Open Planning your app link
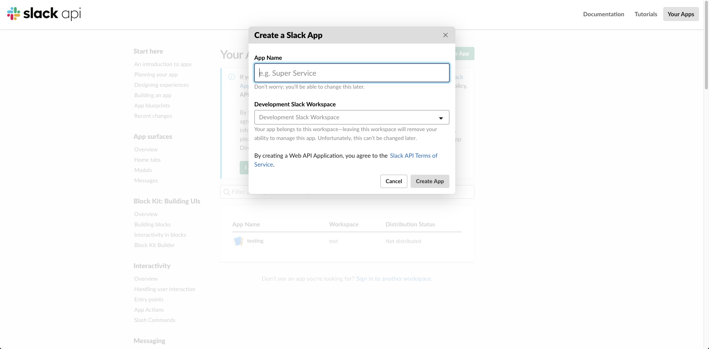Viewport: 709px width, 349px height. (x=156, y=75)
